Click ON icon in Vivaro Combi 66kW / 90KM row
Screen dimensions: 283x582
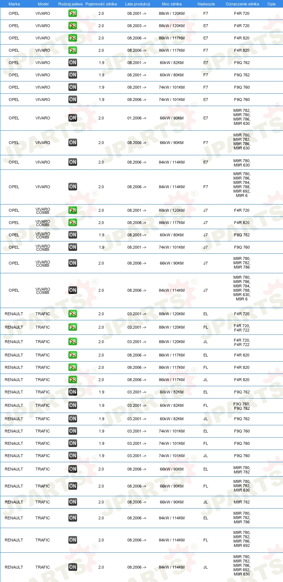coord(73,263)
